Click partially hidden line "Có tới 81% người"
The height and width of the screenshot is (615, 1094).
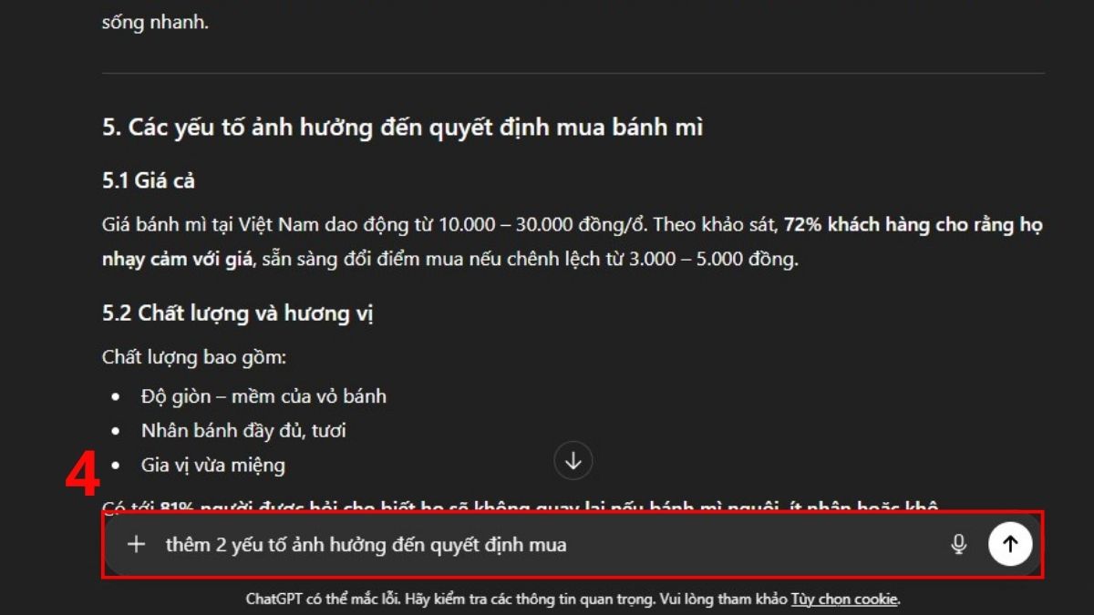coord(521,507)
